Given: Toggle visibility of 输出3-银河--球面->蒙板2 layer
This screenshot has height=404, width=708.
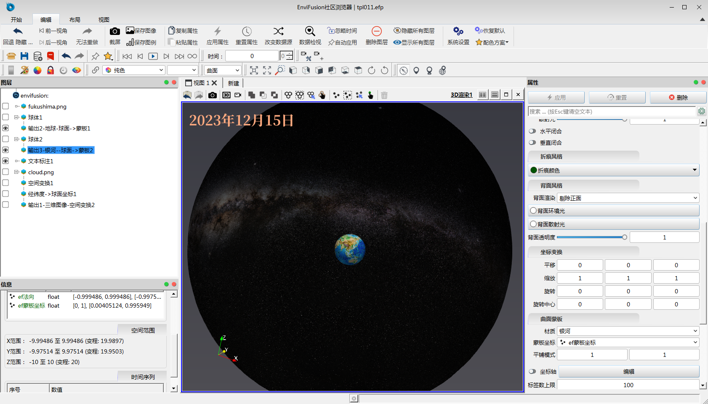Looking at the screenshot, I should pyautogui.click(x=5, y=150).
